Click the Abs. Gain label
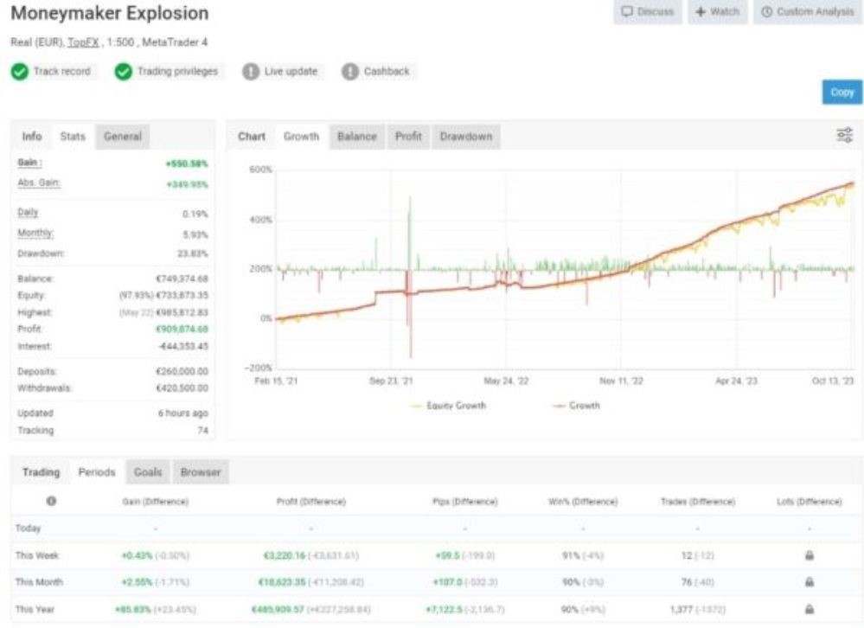This screenshot has height=628, width=864. (39, 183)
